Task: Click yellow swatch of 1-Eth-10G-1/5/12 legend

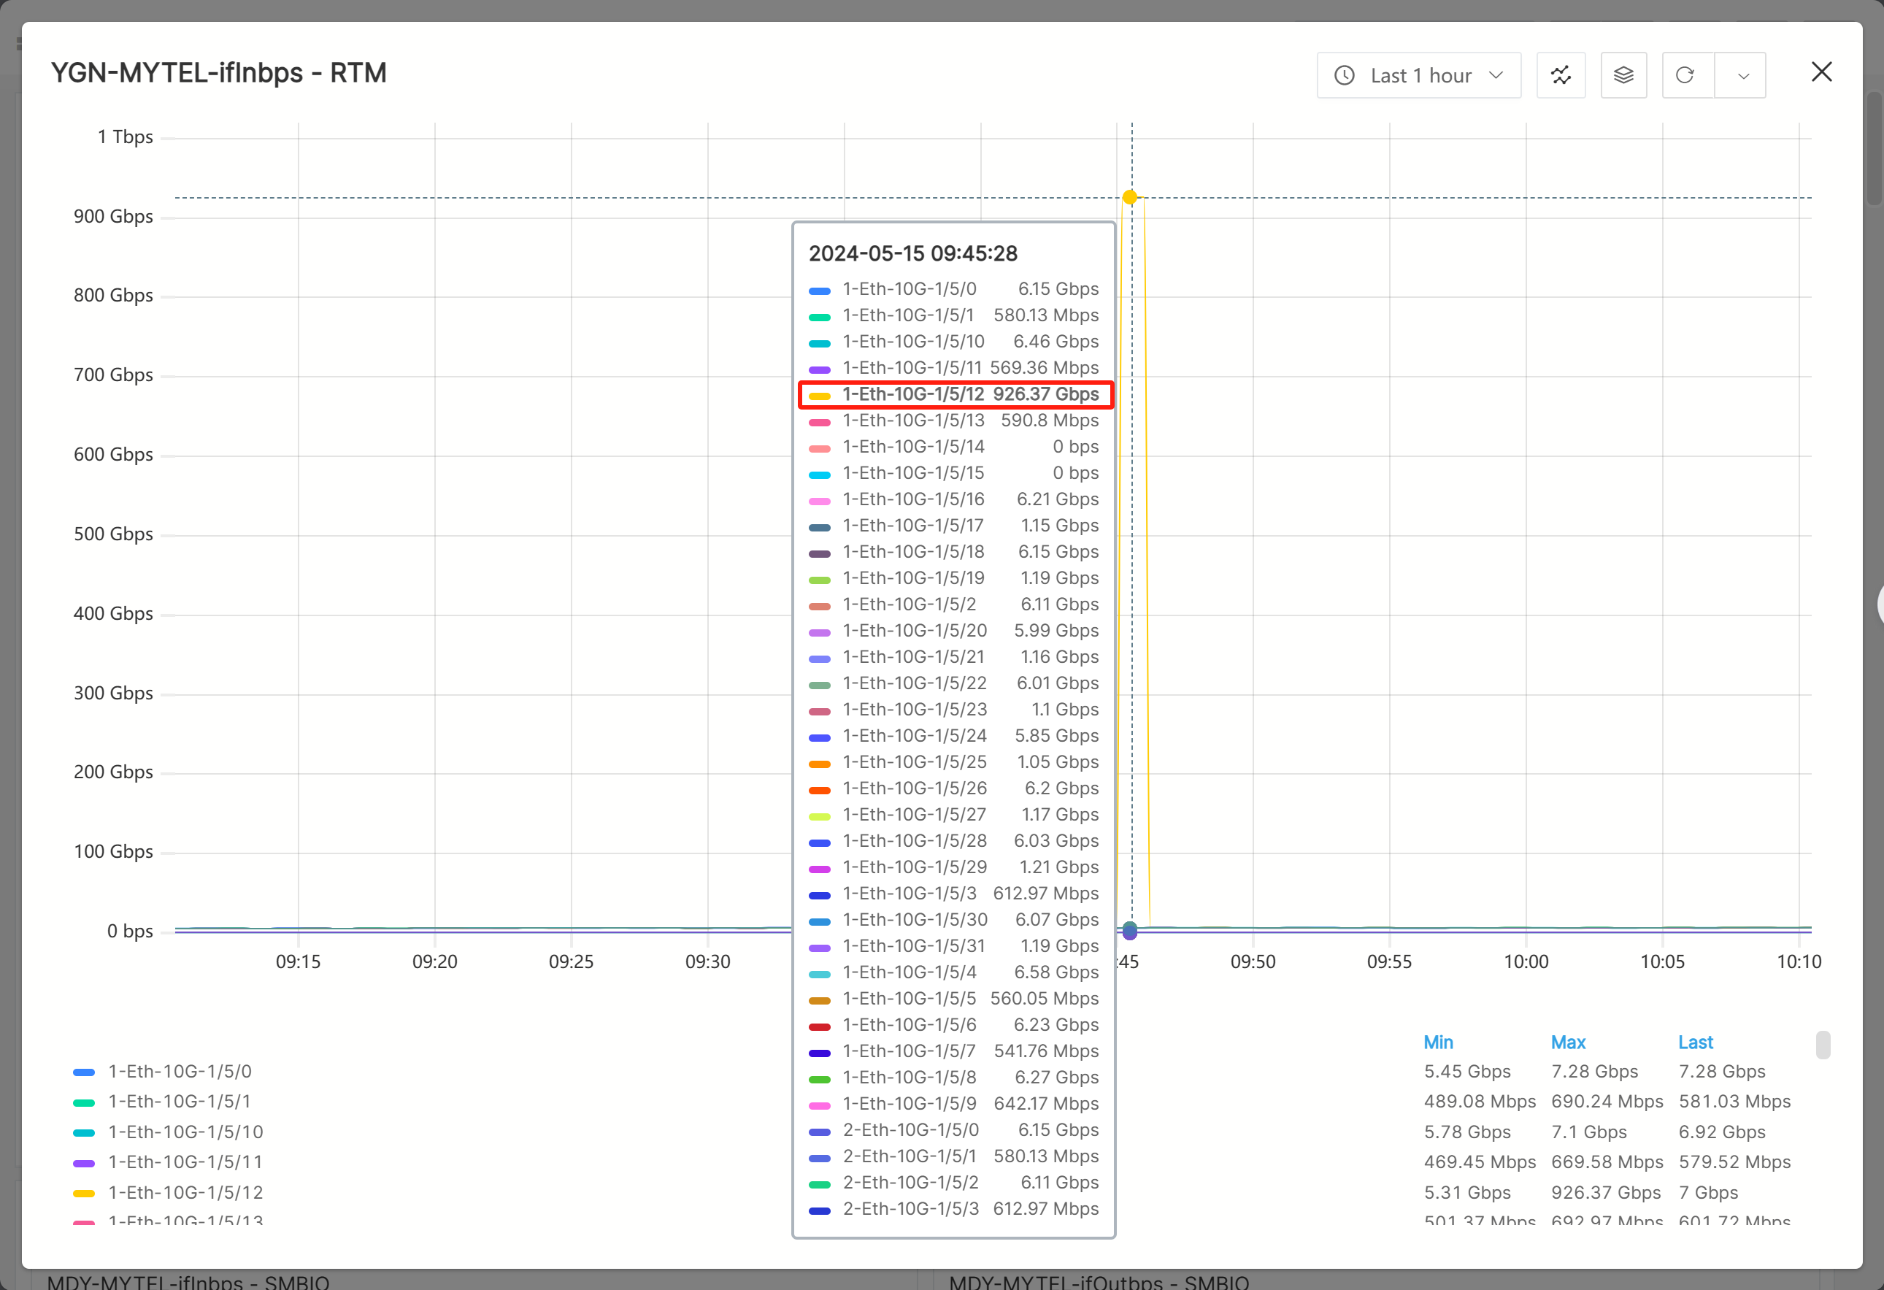Action: 83,1193
